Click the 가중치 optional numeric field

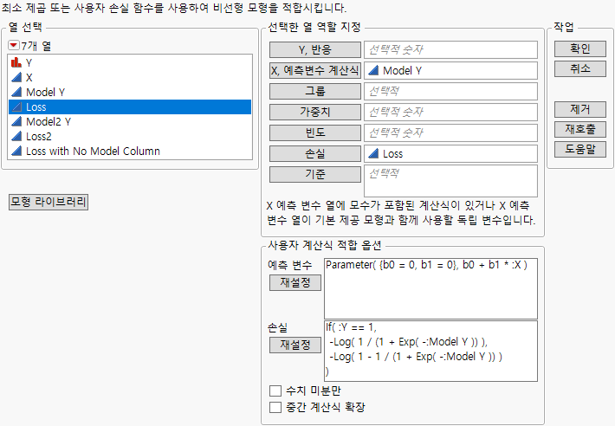coord(450,112)
